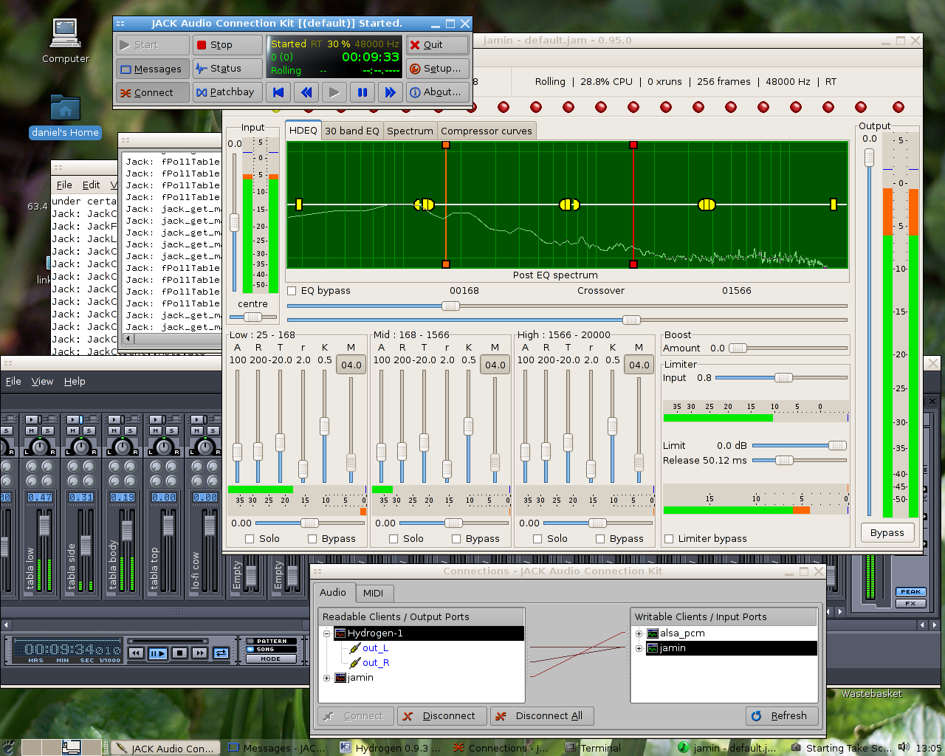Enable the EQ bypass checkbox
The width and height of the screenshot is (945, 756).
tap(292, 291)
